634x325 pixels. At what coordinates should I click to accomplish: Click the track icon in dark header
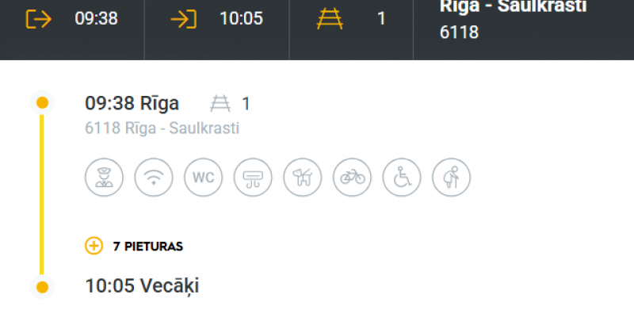330,19
